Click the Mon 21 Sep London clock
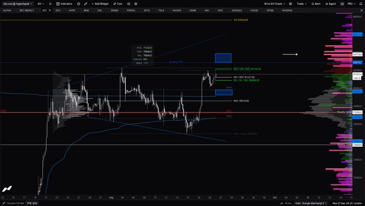 pyautogui.click(x=347, y=203)
